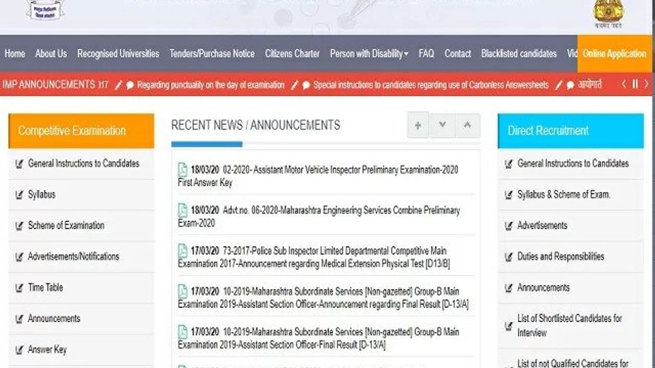Click edit icon beside Answer Key
Screen dimensions: 655x368
[19, 349]
